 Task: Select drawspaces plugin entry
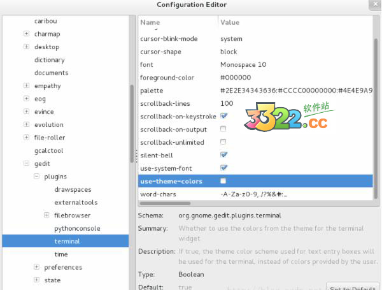73,189
